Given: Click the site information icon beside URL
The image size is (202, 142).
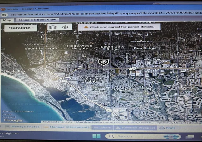Looking at the screenshot, I should 4,15.
